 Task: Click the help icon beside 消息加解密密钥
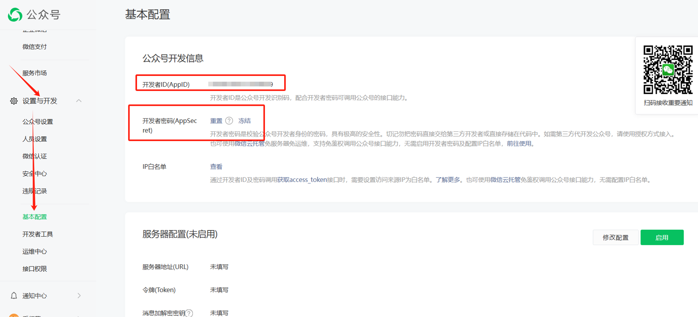pos(189,313)
